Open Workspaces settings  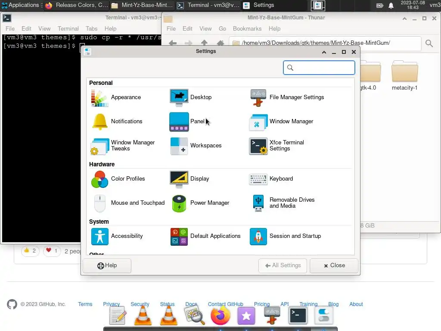tap(196, 146)
